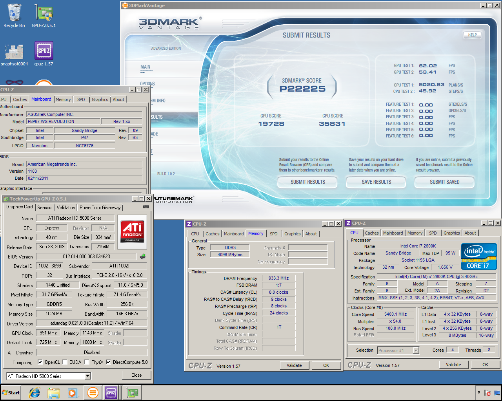
Task: Open Caches tab in CPU-Z Memory window
Action: [x=213, y=234]
